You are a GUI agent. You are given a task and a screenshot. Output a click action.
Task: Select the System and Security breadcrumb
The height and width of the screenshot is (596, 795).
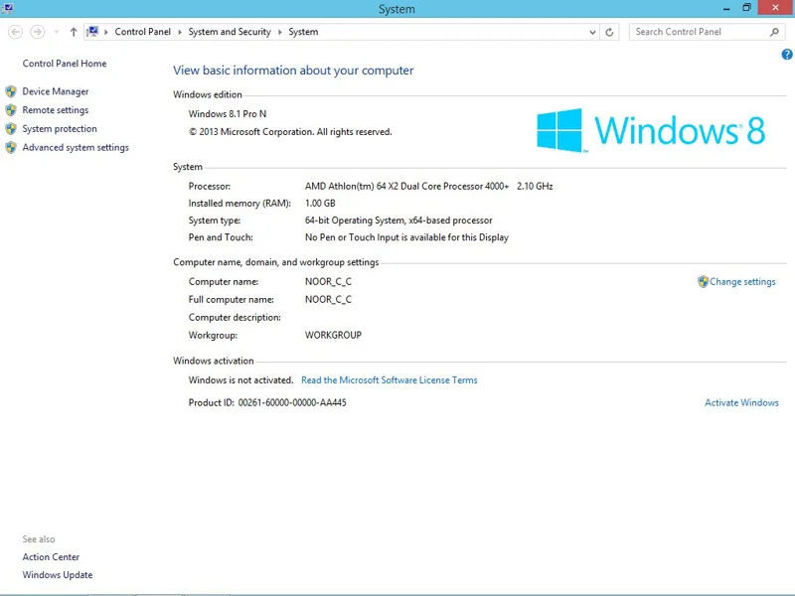click(230, 32)
